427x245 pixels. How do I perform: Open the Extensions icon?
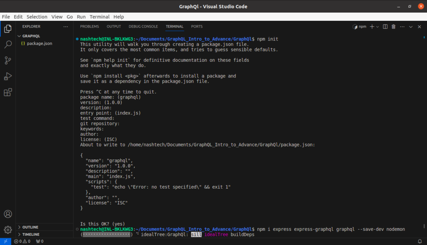[x=8, y=92]
